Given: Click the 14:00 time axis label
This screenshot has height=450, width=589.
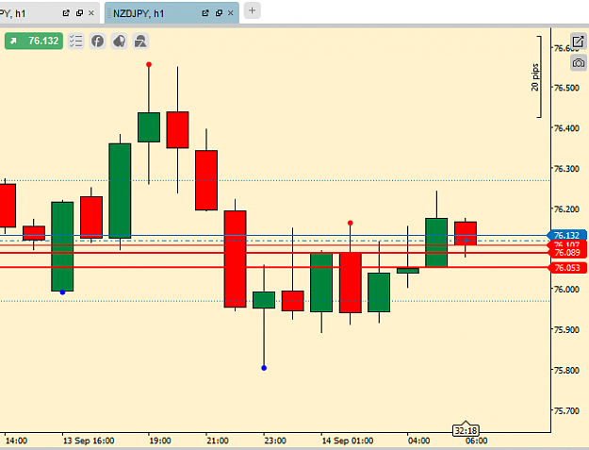Looking at the screenshot, I should click(16, 441).
